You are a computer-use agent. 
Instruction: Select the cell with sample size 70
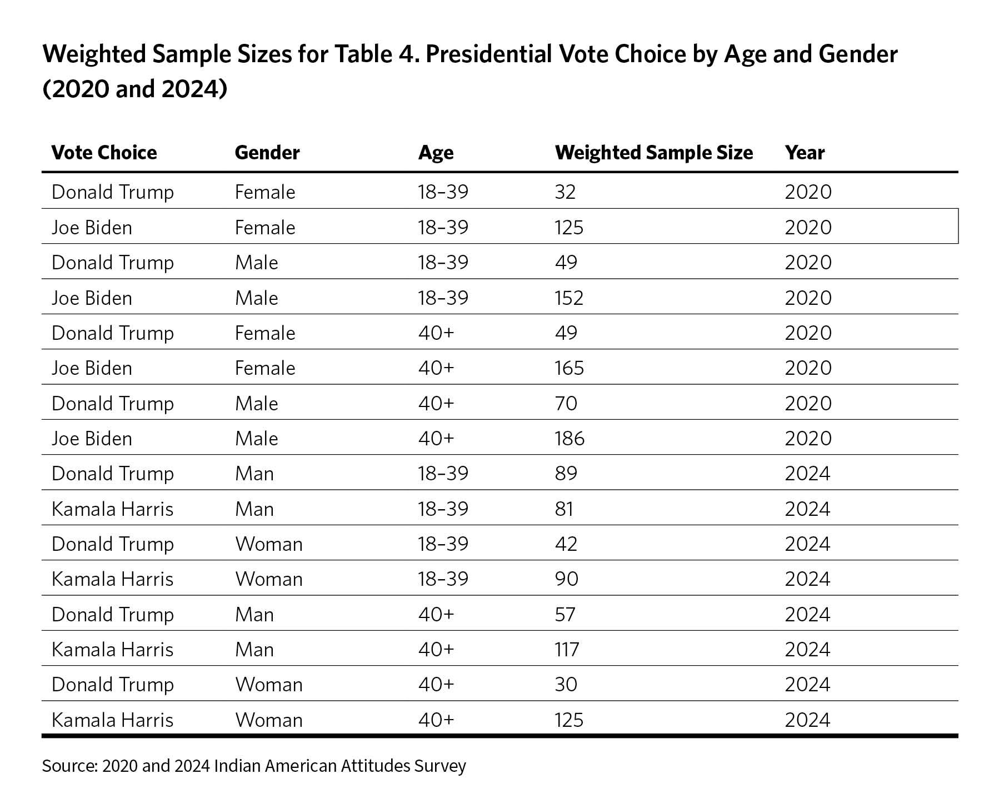click(x=566, y=404)
